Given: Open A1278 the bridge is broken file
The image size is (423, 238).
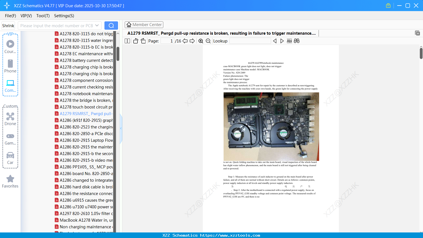Looking at the screenshot, I should tap(84, 100).
